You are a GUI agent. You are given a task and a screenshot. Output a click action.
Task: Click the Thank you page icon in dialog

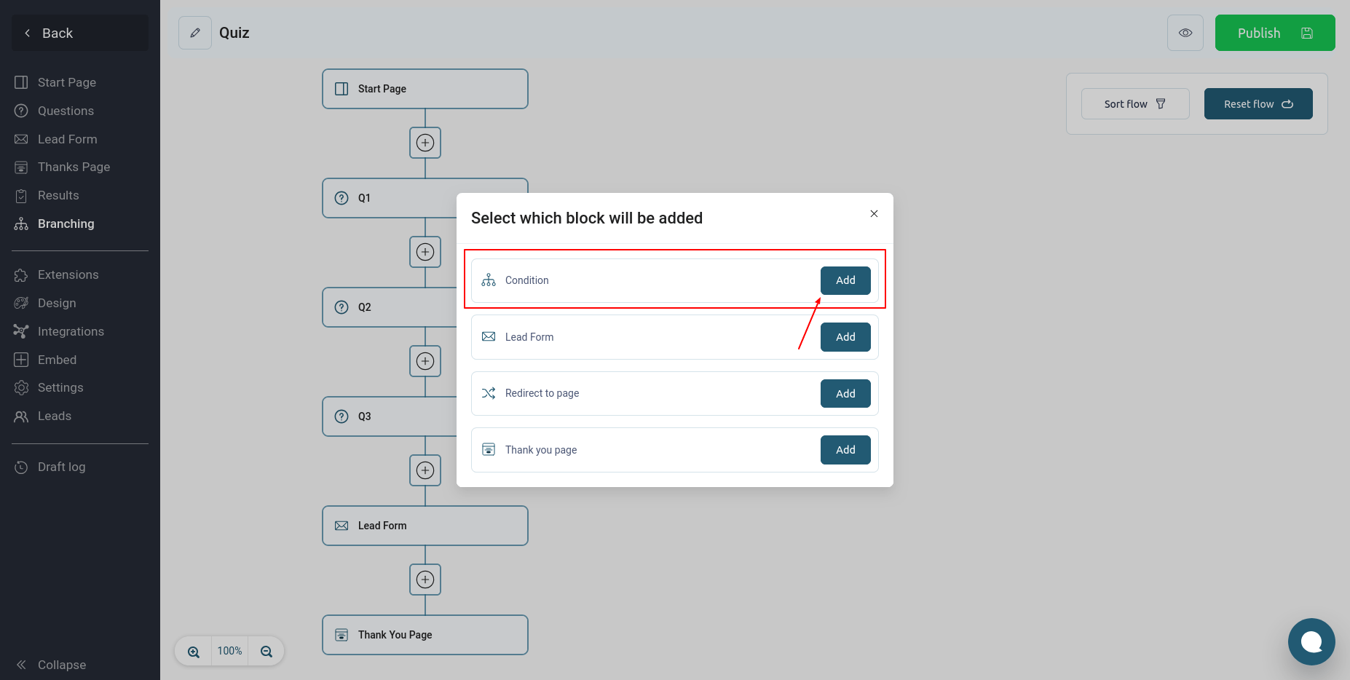tap(489, 449)
